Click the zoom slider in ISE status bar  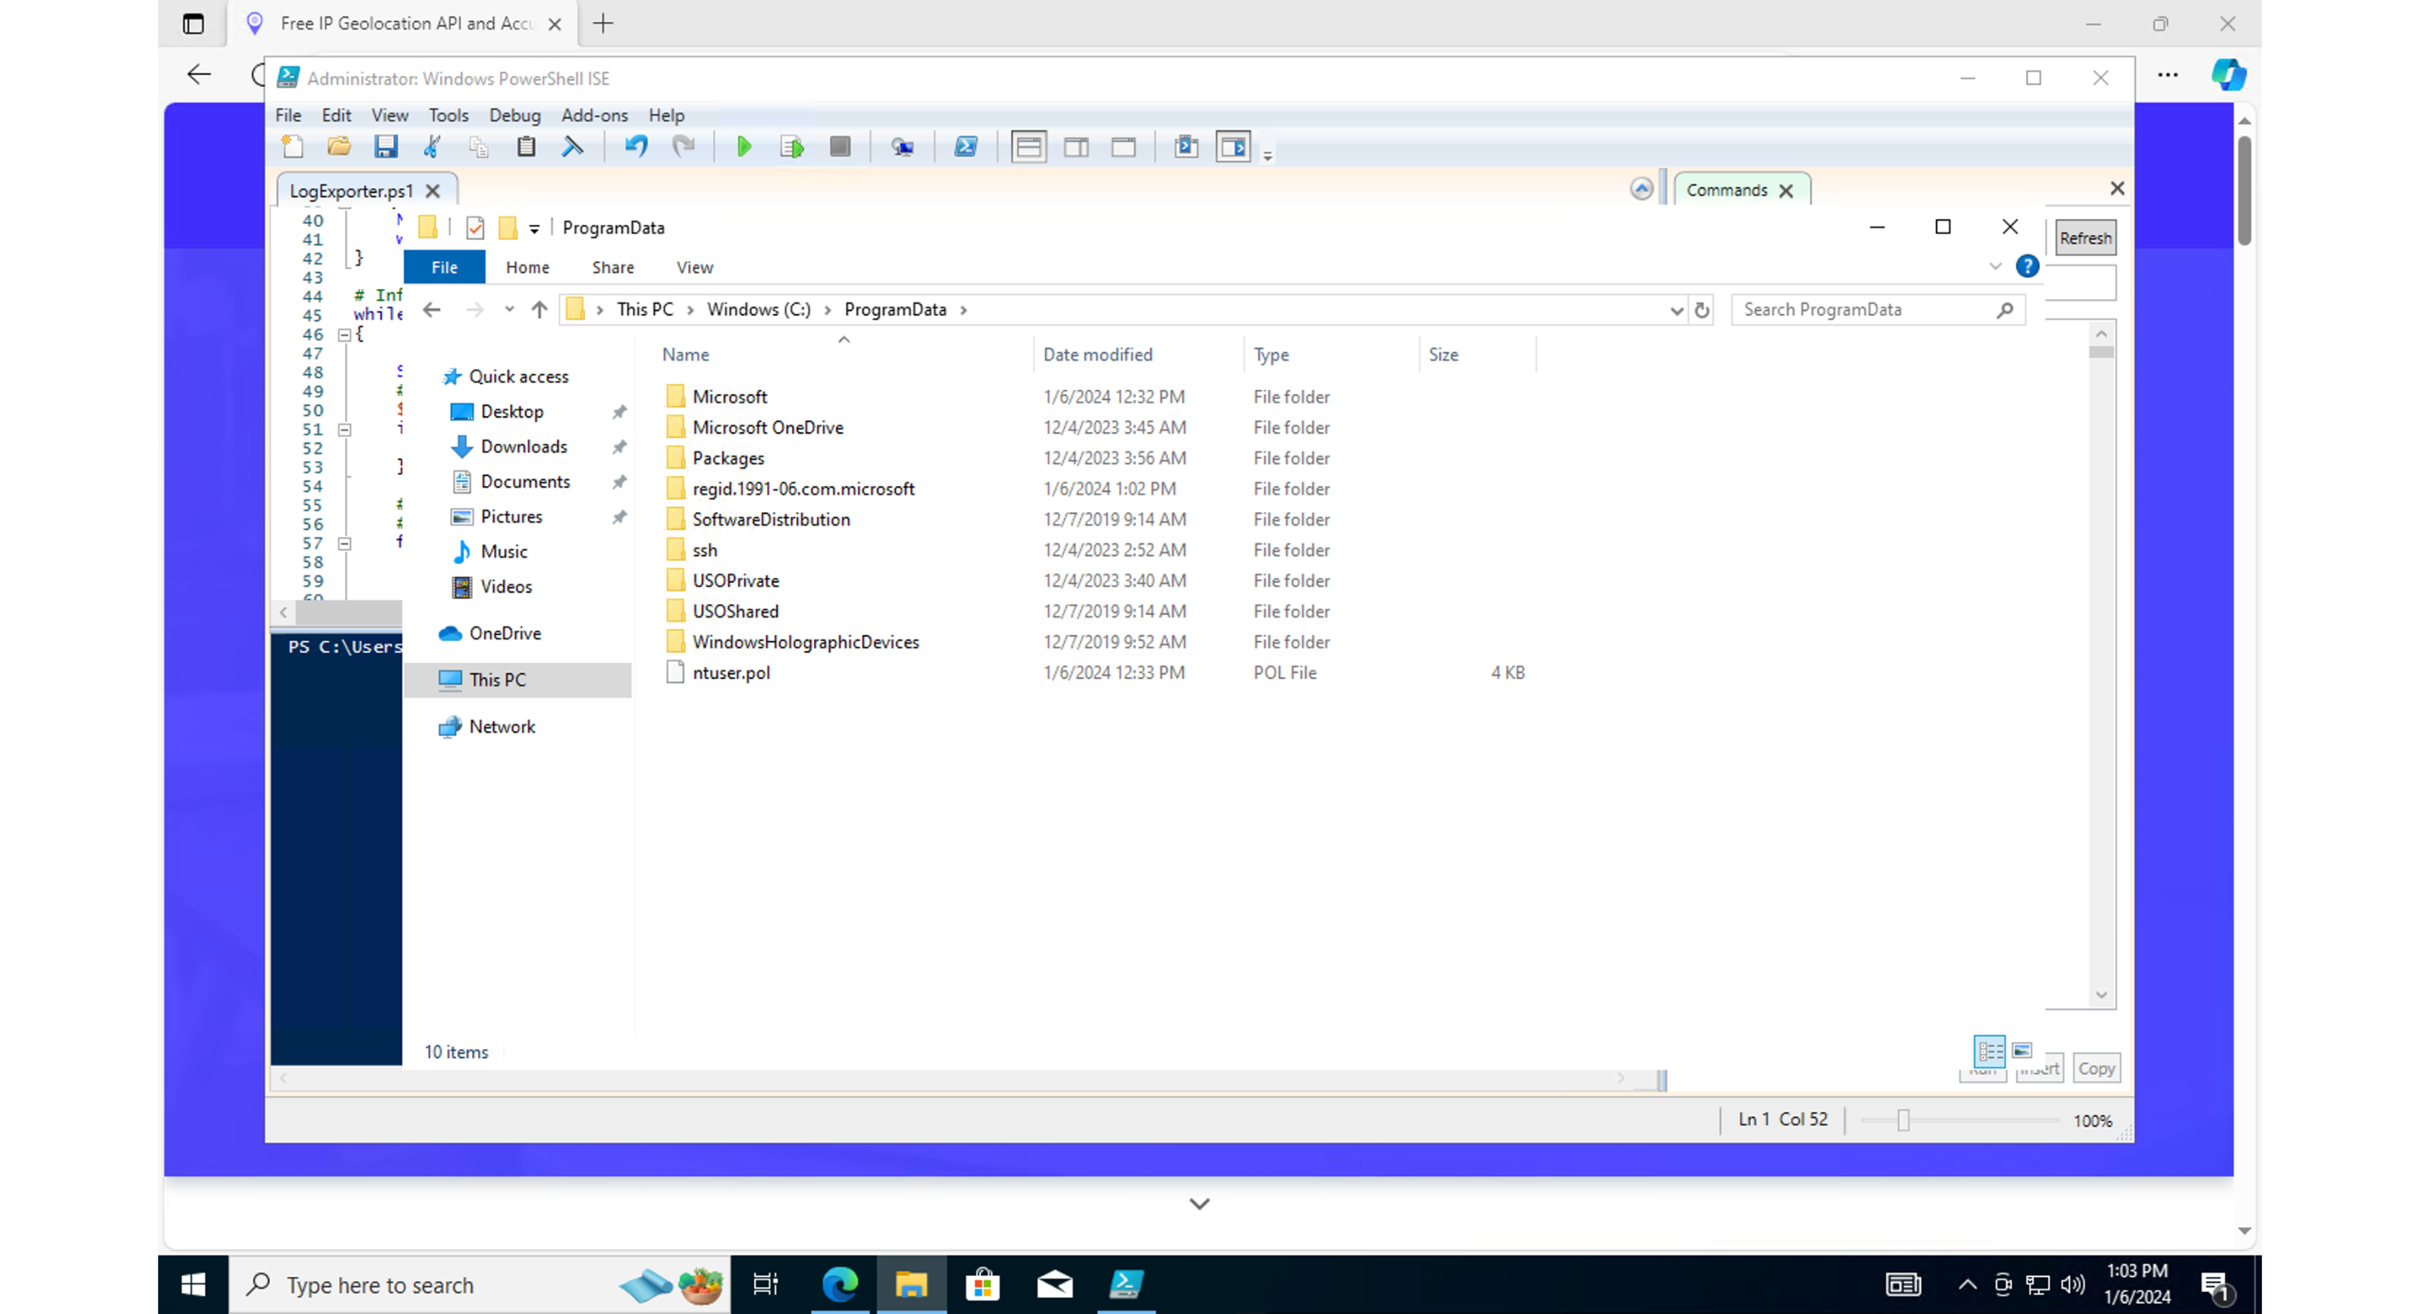[1903, 1120]
